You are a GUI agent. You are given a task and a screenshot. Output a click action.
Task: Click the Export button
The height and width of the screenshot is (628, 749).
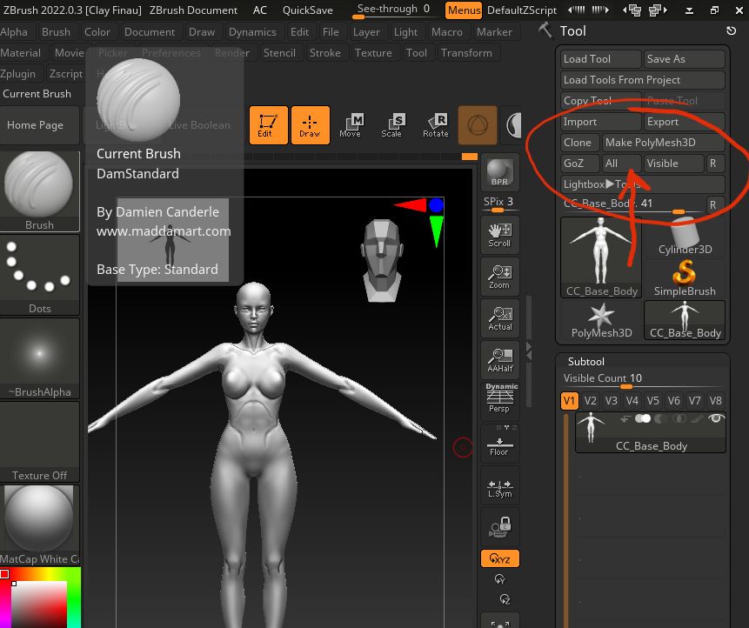click(x=685, y=122)
